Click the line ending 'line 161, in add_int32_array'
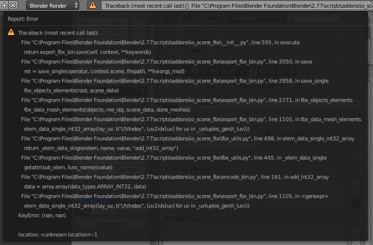 point(175,177)
